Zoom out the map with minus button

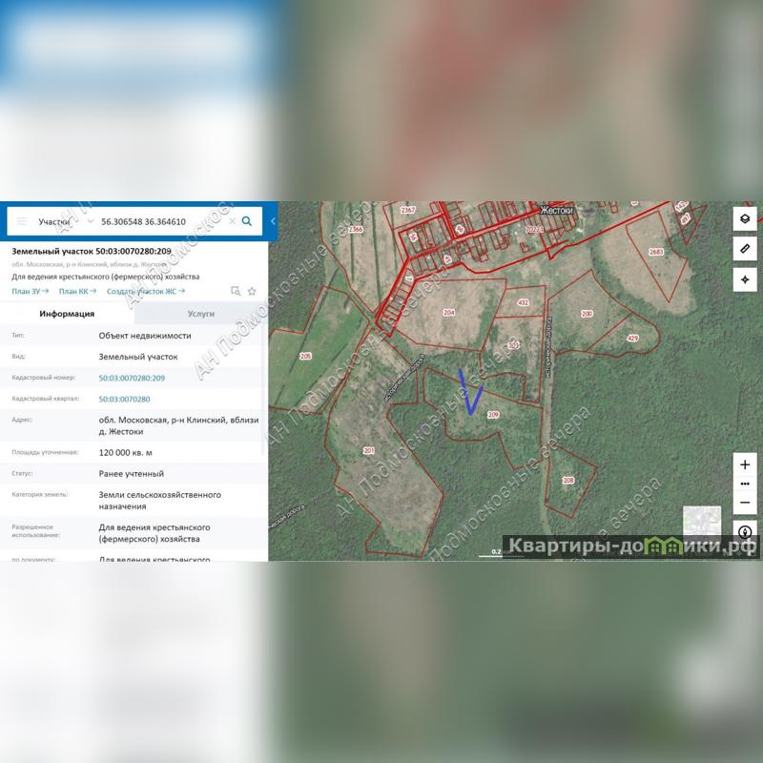click(745, 501)
